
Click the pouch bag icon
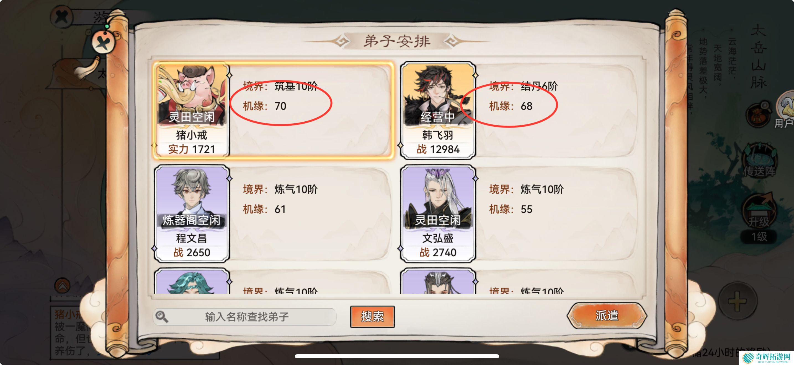click(759, 114)
